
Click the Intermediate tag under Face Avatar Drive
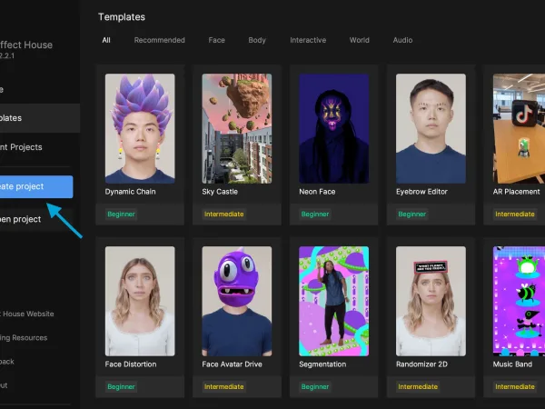(x=224, y=387)
